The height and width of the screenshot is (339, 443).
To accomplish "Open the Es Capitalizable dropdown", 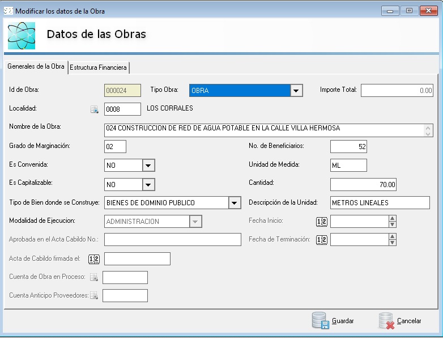I will pos(148,185).
